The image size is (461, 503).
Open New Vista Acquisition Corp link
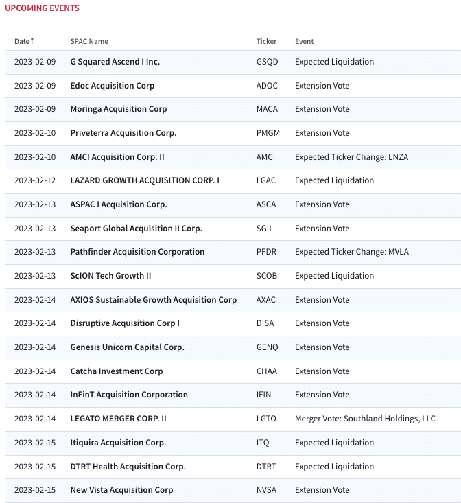click(x=121, y=490)
